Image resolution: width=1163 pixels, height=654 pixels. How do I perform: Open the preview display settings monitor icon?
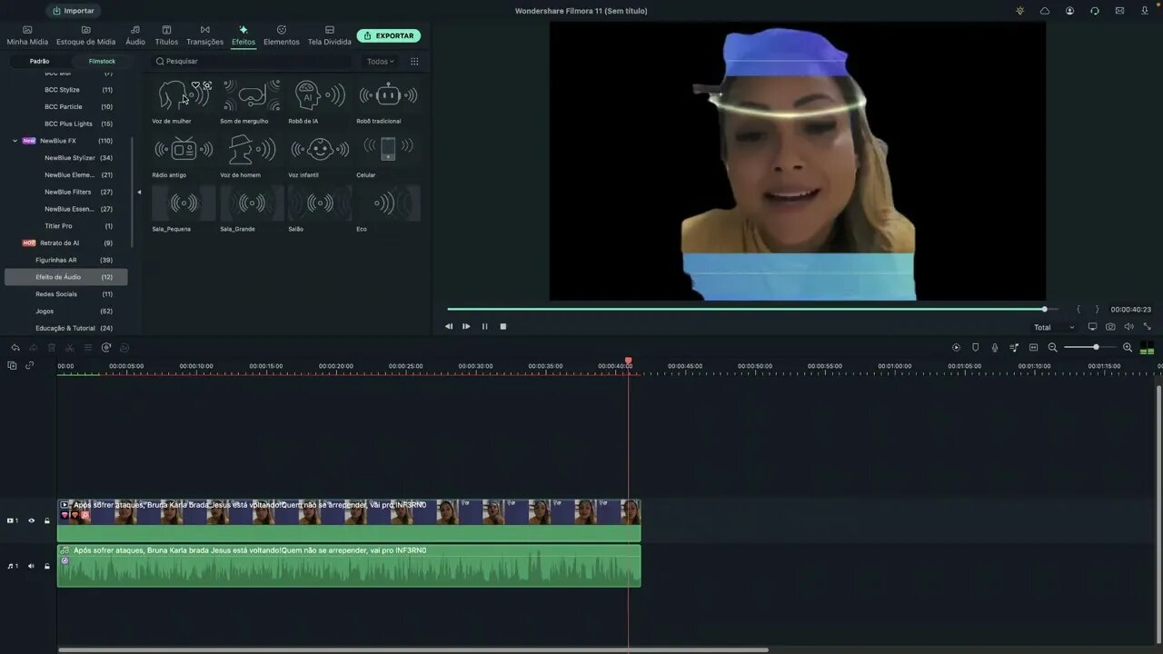[x=1092, y=327]
